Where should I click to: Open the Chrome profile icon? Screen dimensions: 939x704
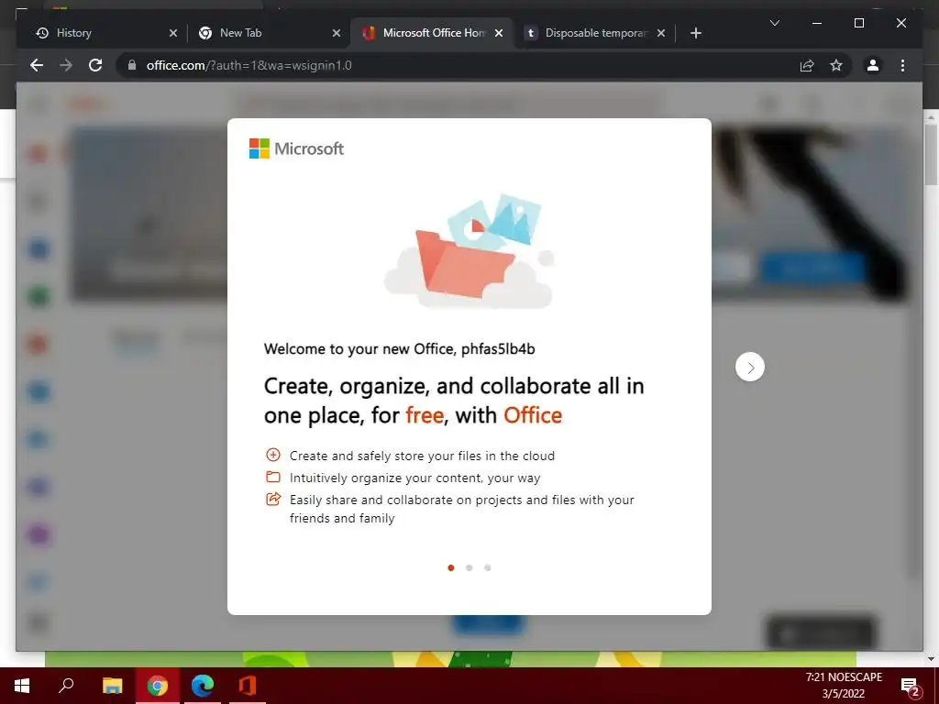tap(873, 65)
